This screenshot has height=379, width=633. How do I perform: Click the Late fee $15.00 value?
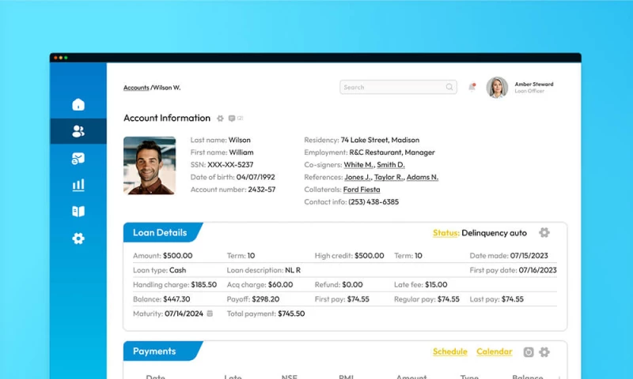coord(436,285)
